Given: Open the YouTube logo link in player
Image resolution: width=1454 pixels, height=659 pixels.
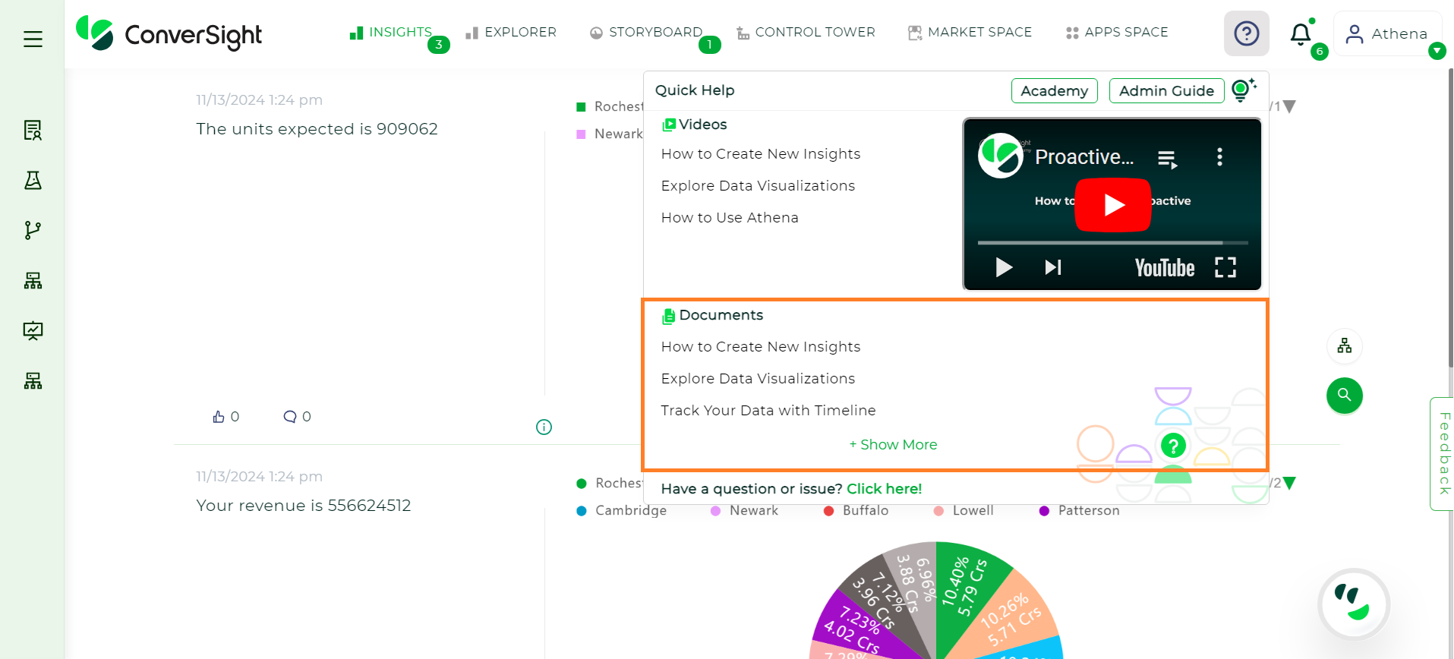Looking at the screenshot, I should [x=1165, y=267].
